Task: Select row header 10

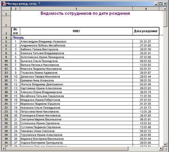Action: click(x=6, y=61)
